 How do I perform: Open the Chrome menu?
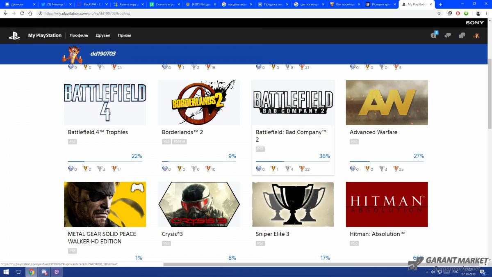[x=486, y=13]
